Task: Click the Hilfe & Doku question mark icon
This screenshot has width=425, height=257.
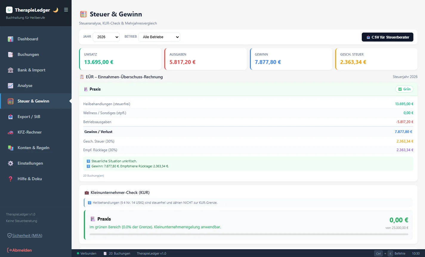Action: coord(10,179)
